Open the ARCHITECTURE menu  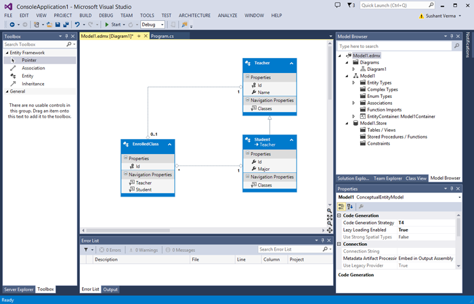pos(194,15)
